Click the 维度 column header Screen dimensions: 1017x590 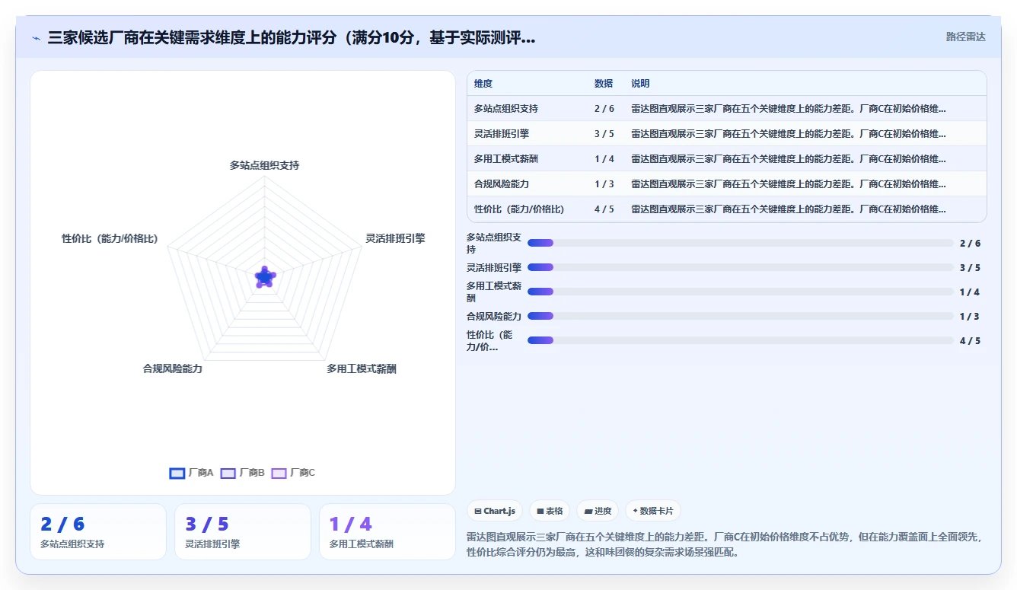pos(483,84)
